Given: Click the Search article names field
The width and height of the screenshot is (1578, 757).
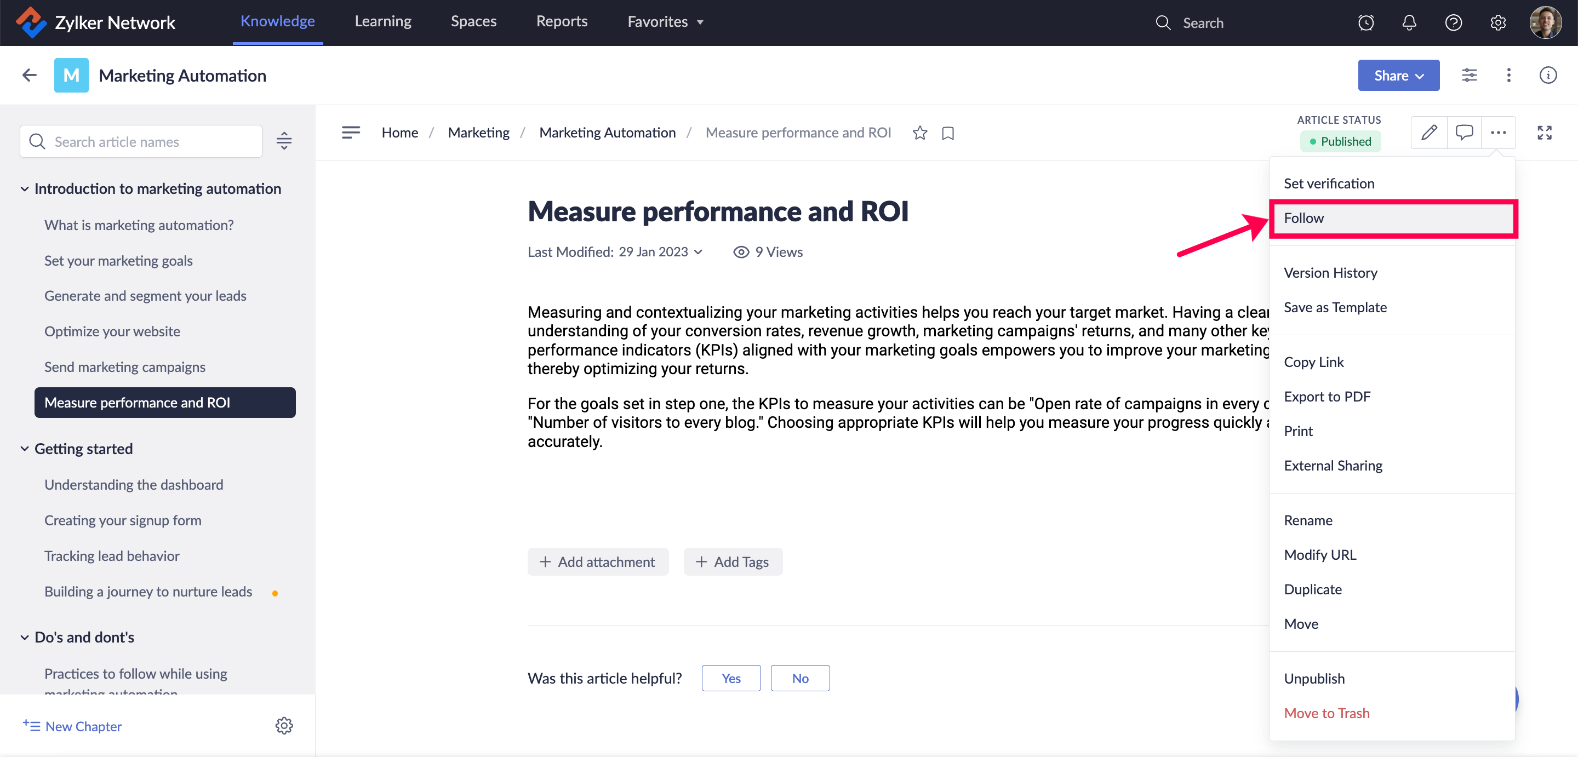Looking at the screenshot, I should (141, 141).
